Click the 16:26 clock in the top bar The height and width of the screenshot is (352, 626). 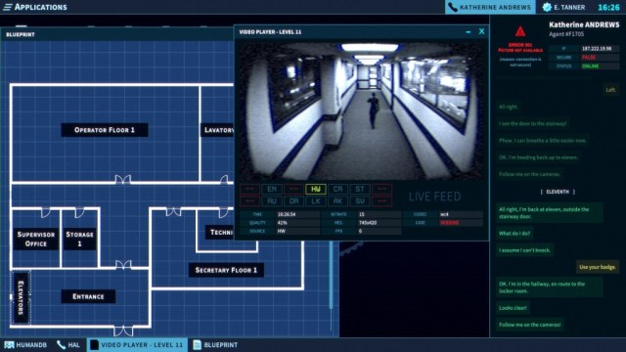point(608,7)
